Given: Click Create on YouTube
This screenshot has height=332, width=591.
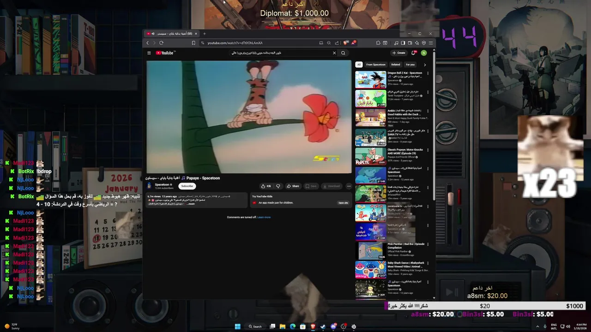Looking at the screenshot, I should [398, 53].
